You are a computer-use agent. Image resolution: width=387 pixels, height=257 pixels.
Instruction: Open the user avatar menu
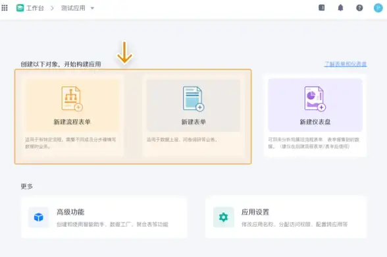(378, 8)
